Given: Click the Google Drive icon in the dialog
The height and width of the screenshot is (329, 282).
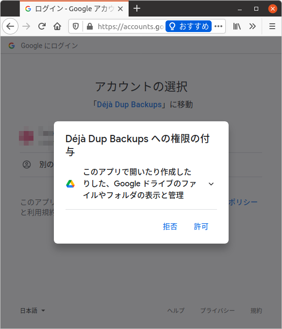Looking at the screenshot, I should pyautogui.click(x=70, y=184).
